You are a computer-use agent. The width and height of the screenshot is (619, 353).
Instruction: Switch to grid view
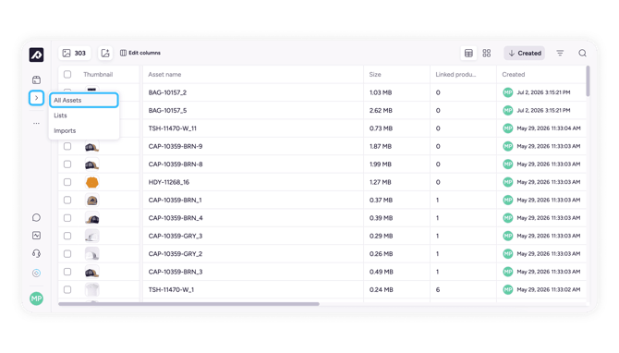487,53
